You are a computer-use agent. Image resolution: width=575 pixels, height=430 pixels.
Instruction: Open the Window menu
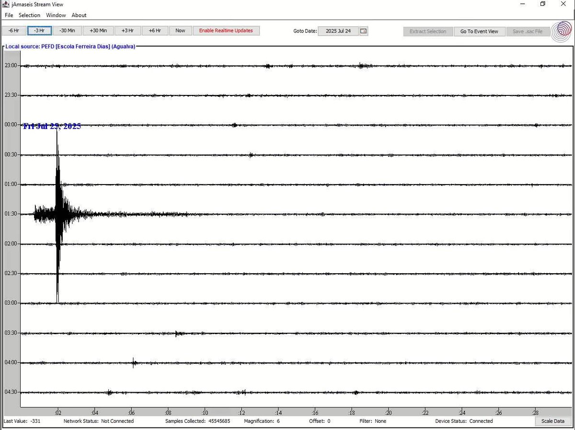[56, 15]
